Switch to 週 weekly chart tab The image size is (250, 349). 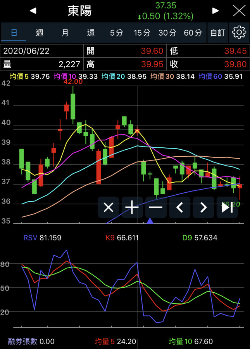40,33
